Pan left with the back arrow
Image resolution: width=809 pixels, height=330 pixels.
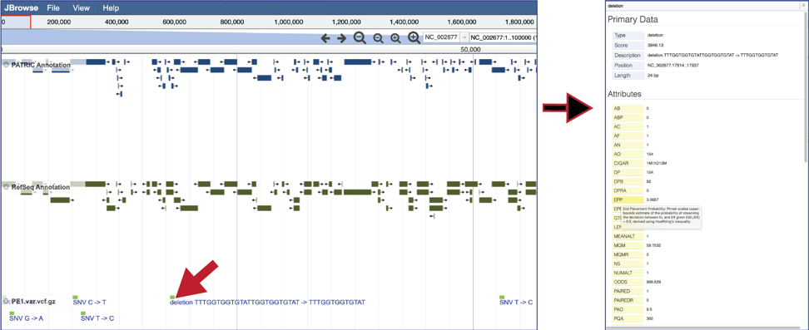click(x=325, y=38)
